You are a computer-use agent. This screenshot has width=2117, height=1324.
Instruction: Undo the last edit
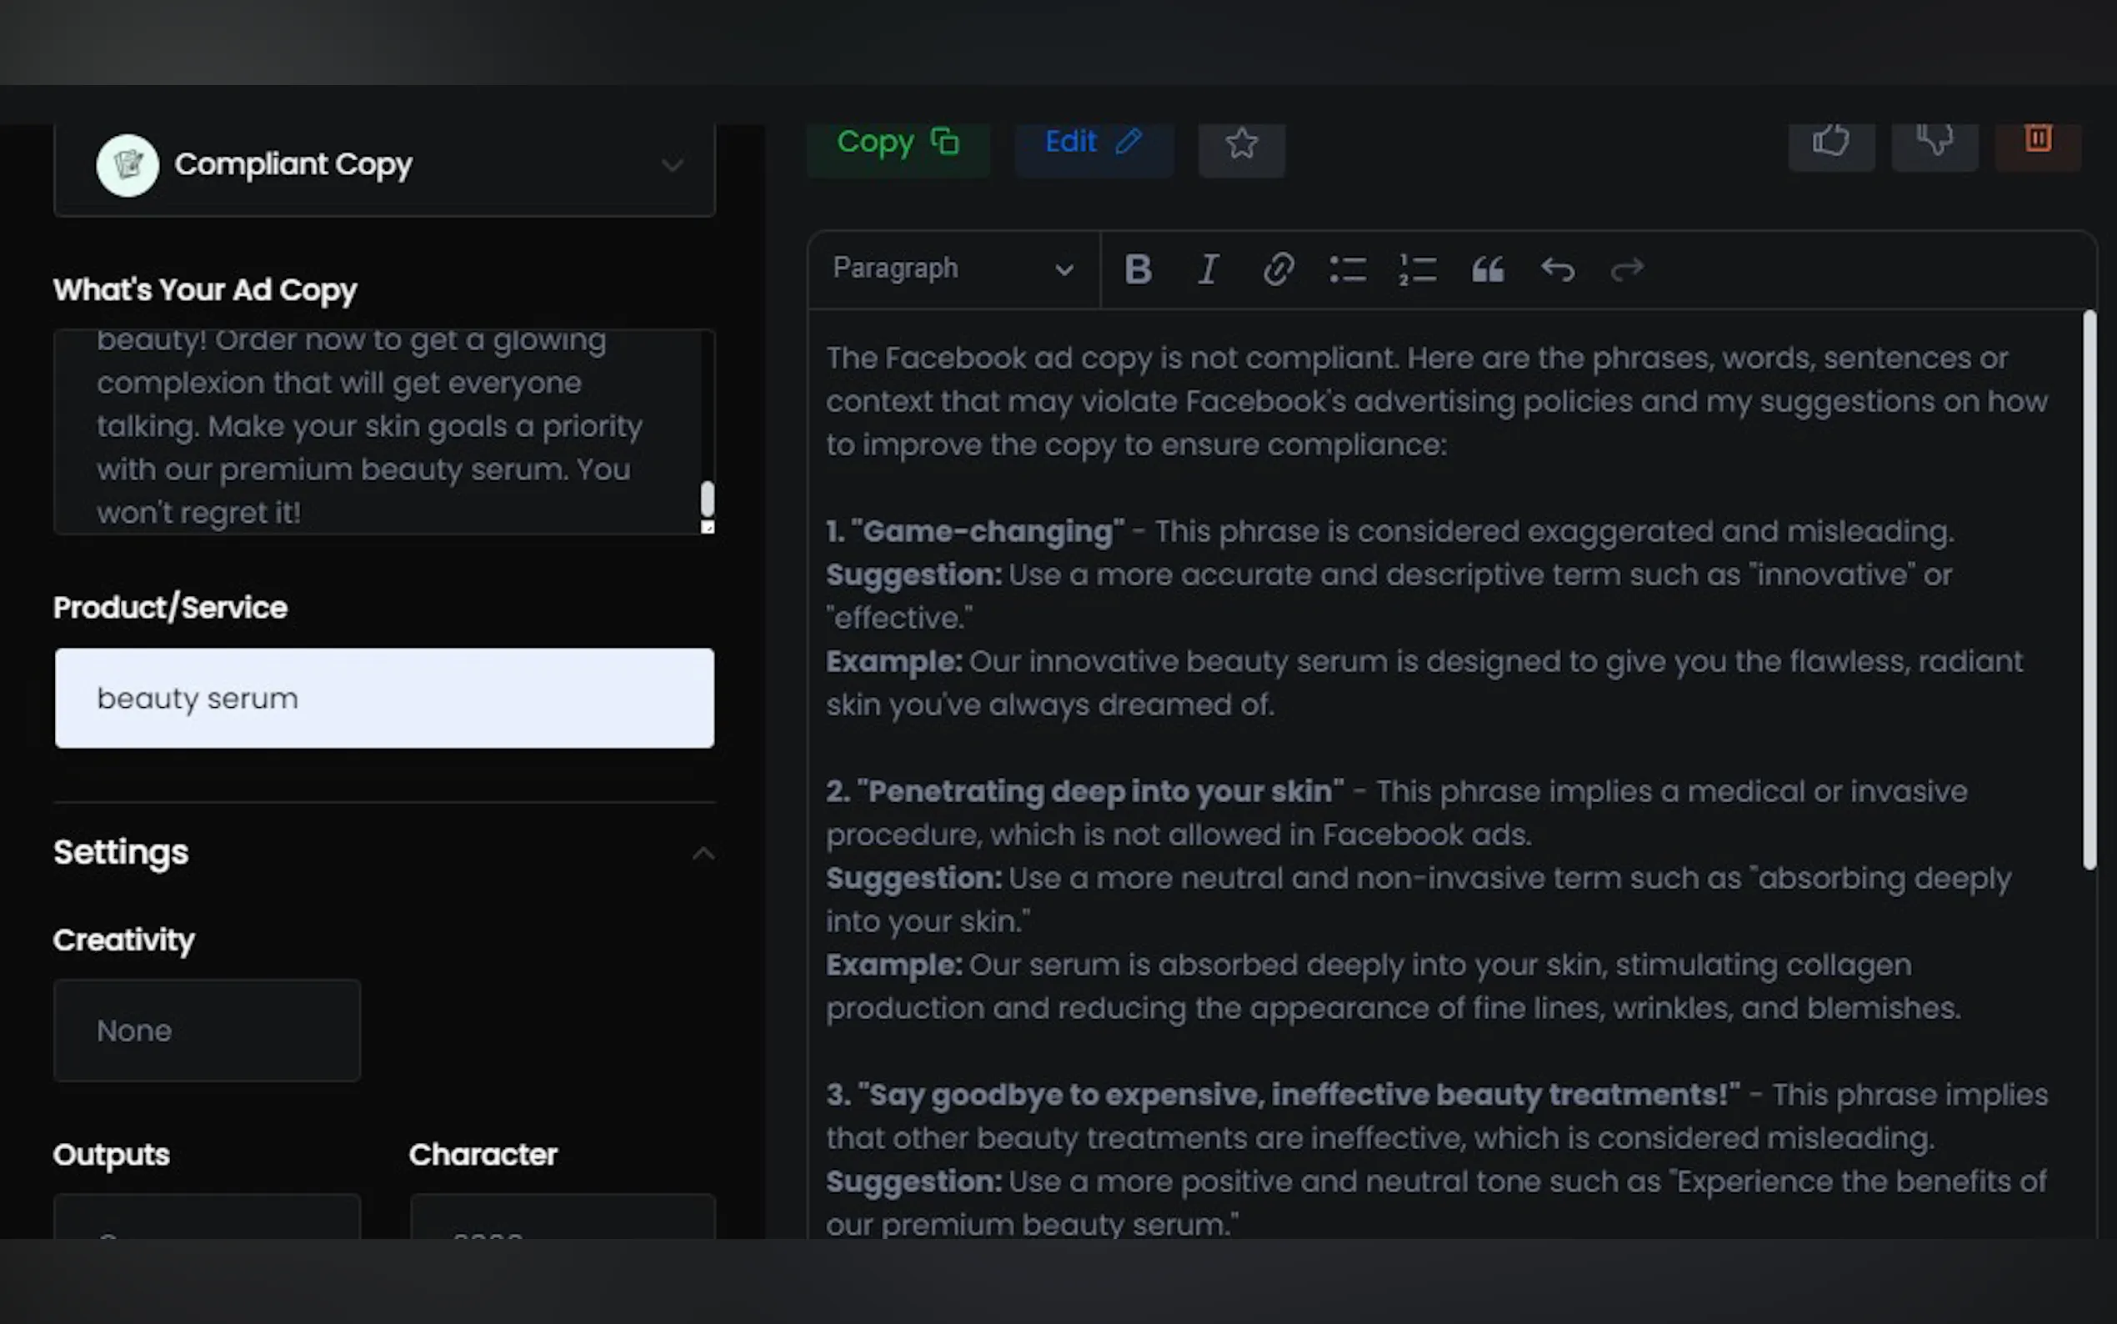pyautogui.click(x=1558, y=269)
